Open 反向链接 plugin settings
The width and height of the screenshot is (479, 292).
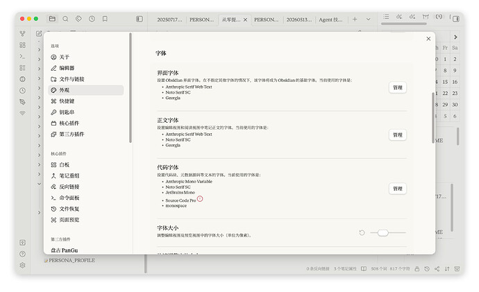tap(86, 187)
